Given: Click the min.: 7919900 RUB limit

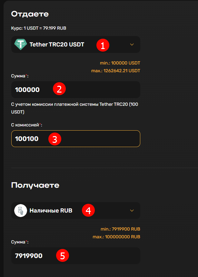Looking at the screenshot, I should click(120, 229).
